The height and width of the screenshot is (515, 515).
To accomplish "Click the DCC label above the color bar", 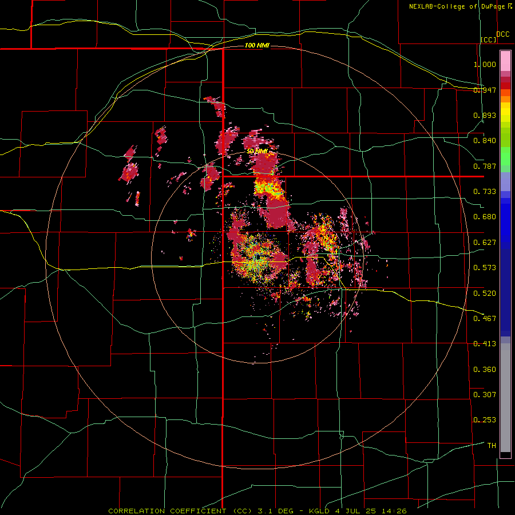I will pos(502,34).
